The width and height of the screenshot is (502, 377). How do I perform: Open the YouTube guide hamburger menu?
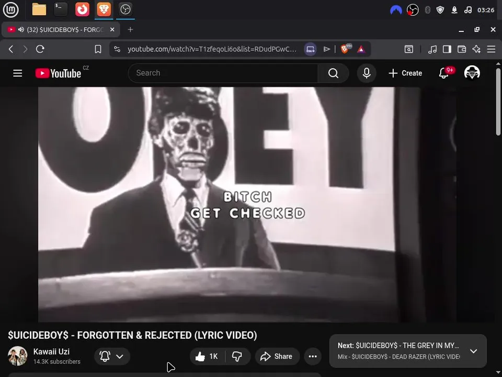18,73
